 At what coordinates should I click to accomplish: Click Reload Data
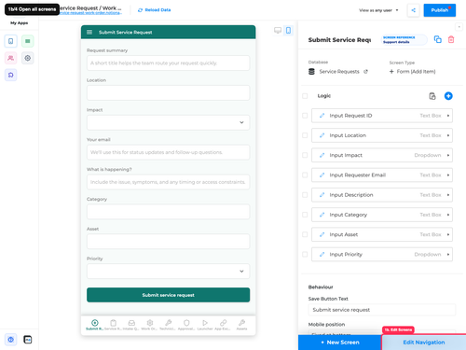[x=155, y=10]
